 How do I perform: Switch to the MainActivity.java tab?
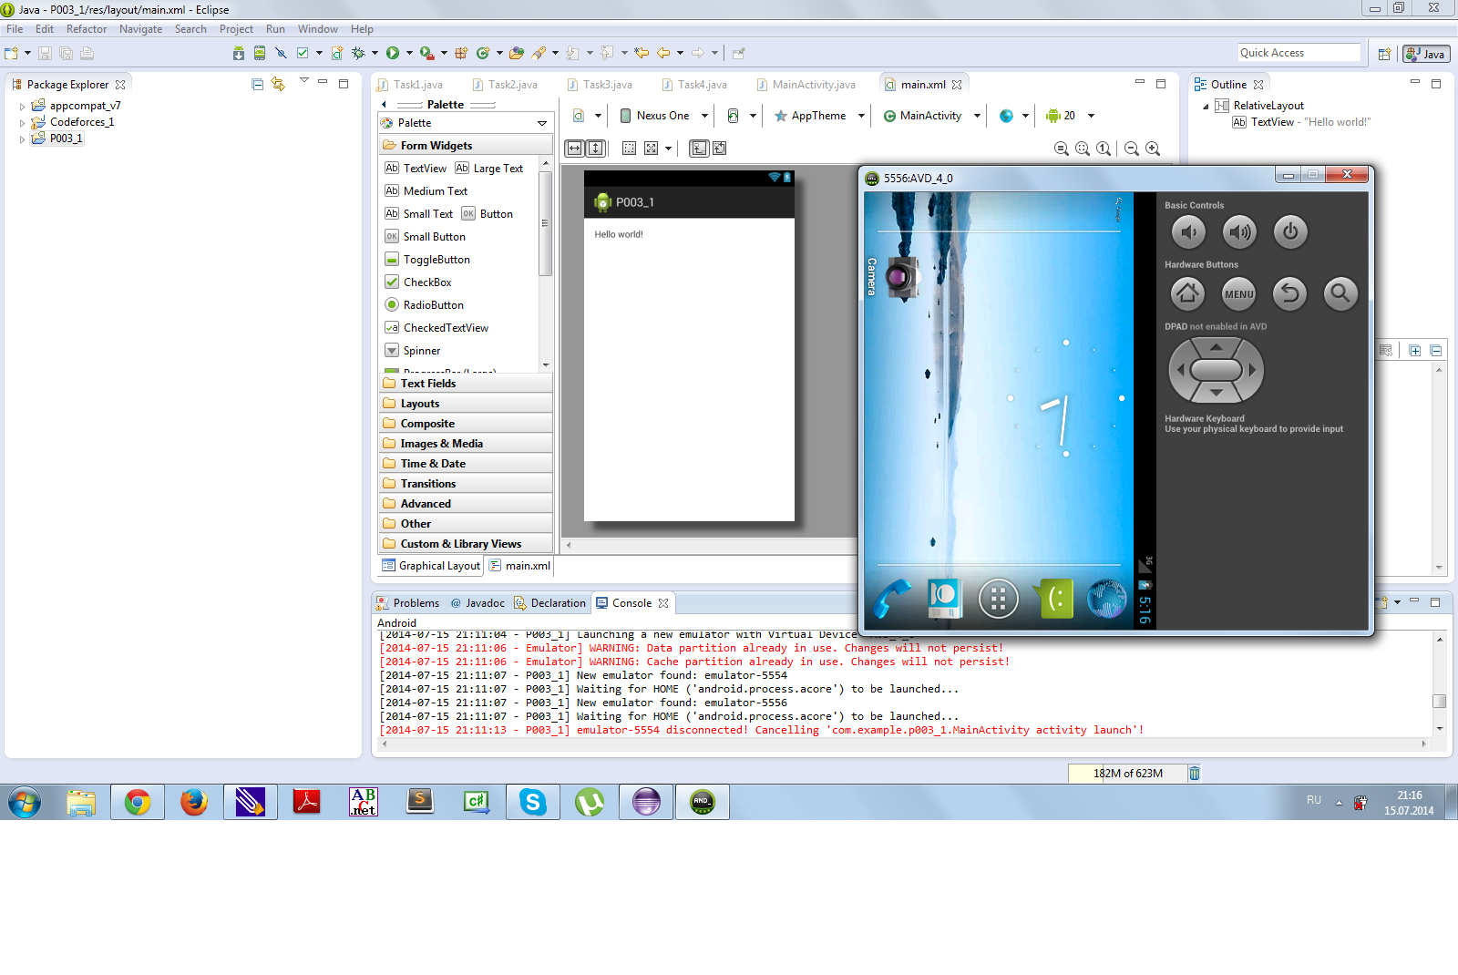806,85
